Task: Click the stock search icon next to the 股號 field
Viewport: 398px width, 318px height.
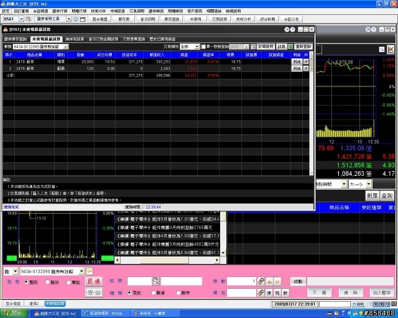Action: click(155, 281)
